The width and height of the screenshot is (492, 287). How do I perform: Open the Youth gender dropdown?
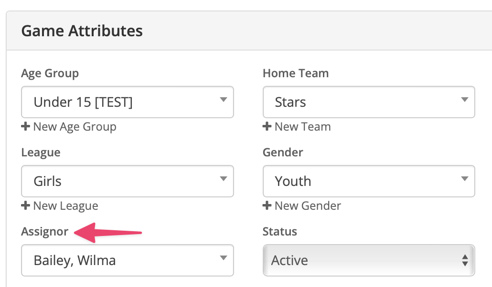click(x=369, y=181)
